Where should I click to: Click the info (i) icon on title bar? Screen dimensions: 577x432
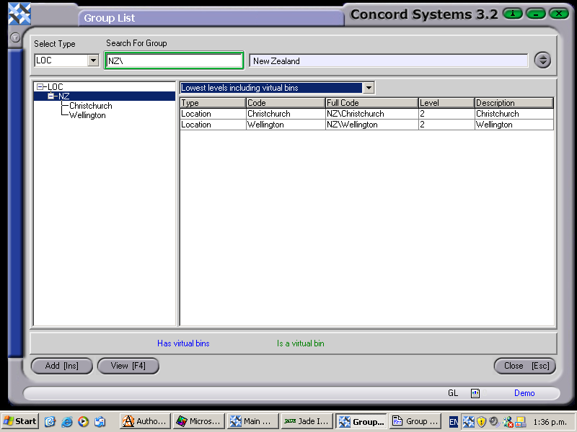pyautogui.click(x=512, y=13)
